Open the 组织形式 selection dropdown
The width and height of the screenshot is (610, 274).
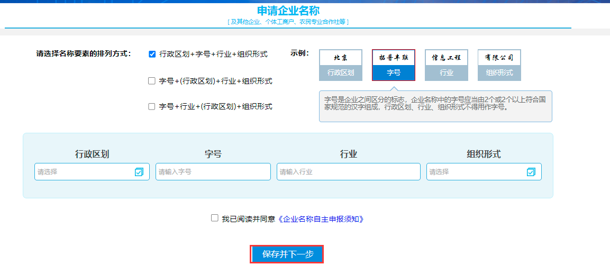click(x=476, y=172)
